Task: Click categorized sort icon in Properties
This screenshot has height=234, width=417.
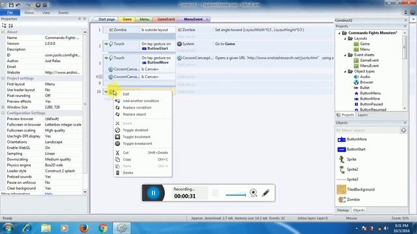Action: tap(4, 26)
